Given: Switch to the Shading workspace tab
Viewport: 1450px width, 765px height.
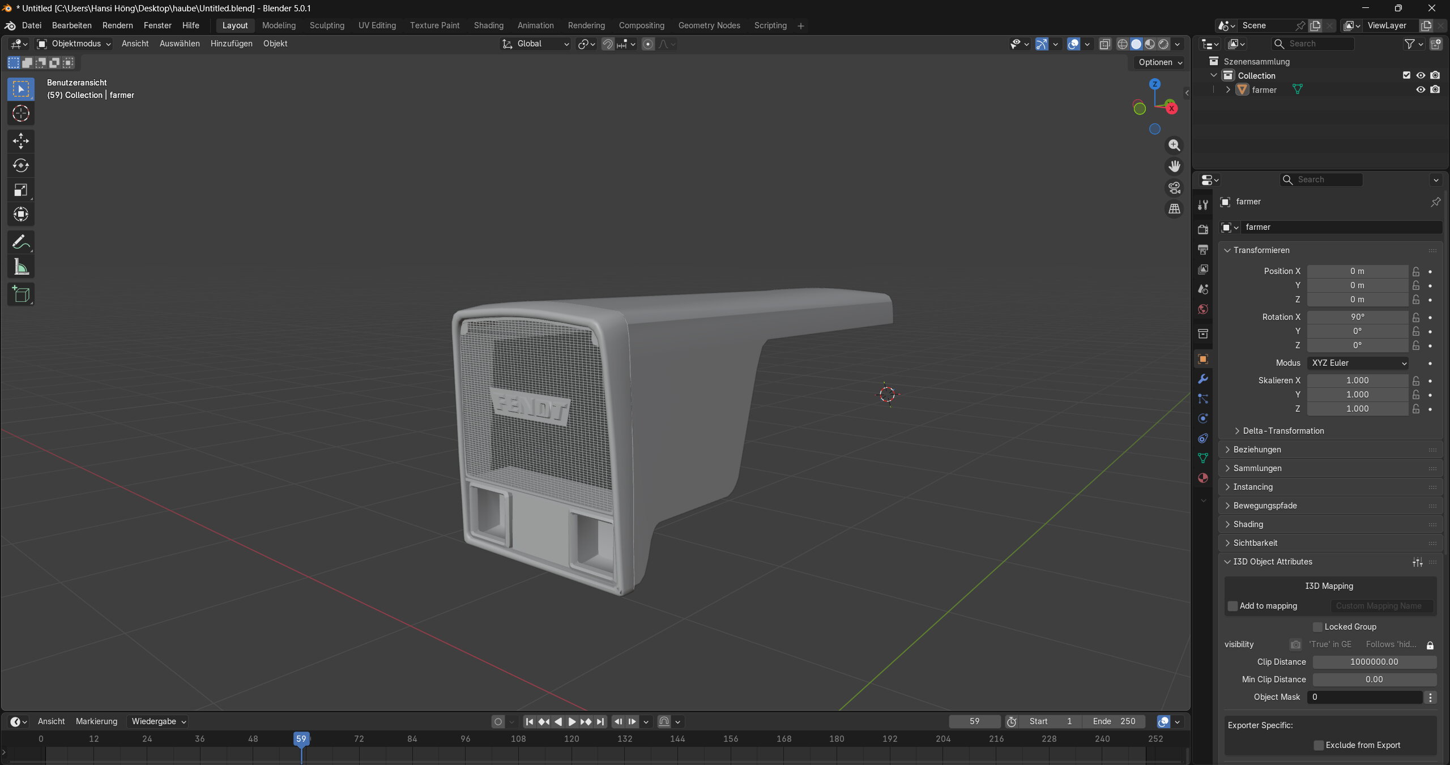Looking at the screenshot, I should (x=489, y=25).
